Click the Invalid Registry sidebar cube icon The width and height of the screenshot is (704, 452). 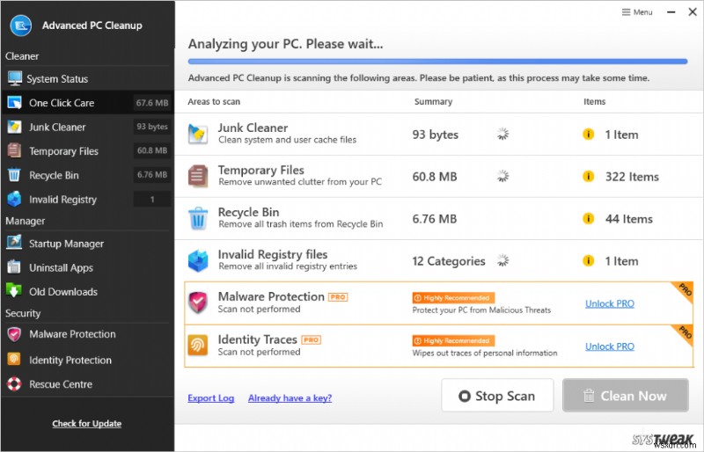point(14,199)
